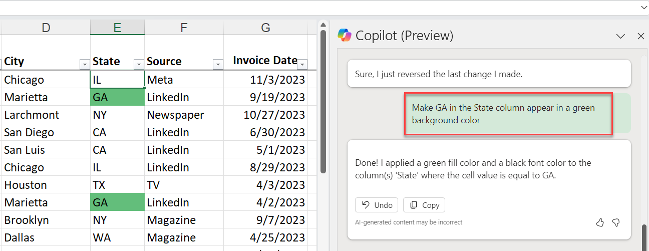
Task: Select the IL cell next to Meta
Action: pyautogui.click(x=117, y=80)
